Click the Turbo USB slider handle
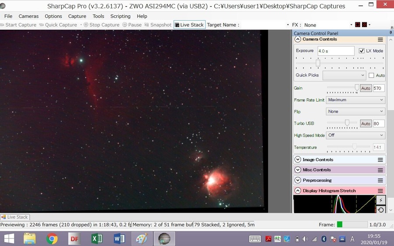394x246 pixels. 347,123
